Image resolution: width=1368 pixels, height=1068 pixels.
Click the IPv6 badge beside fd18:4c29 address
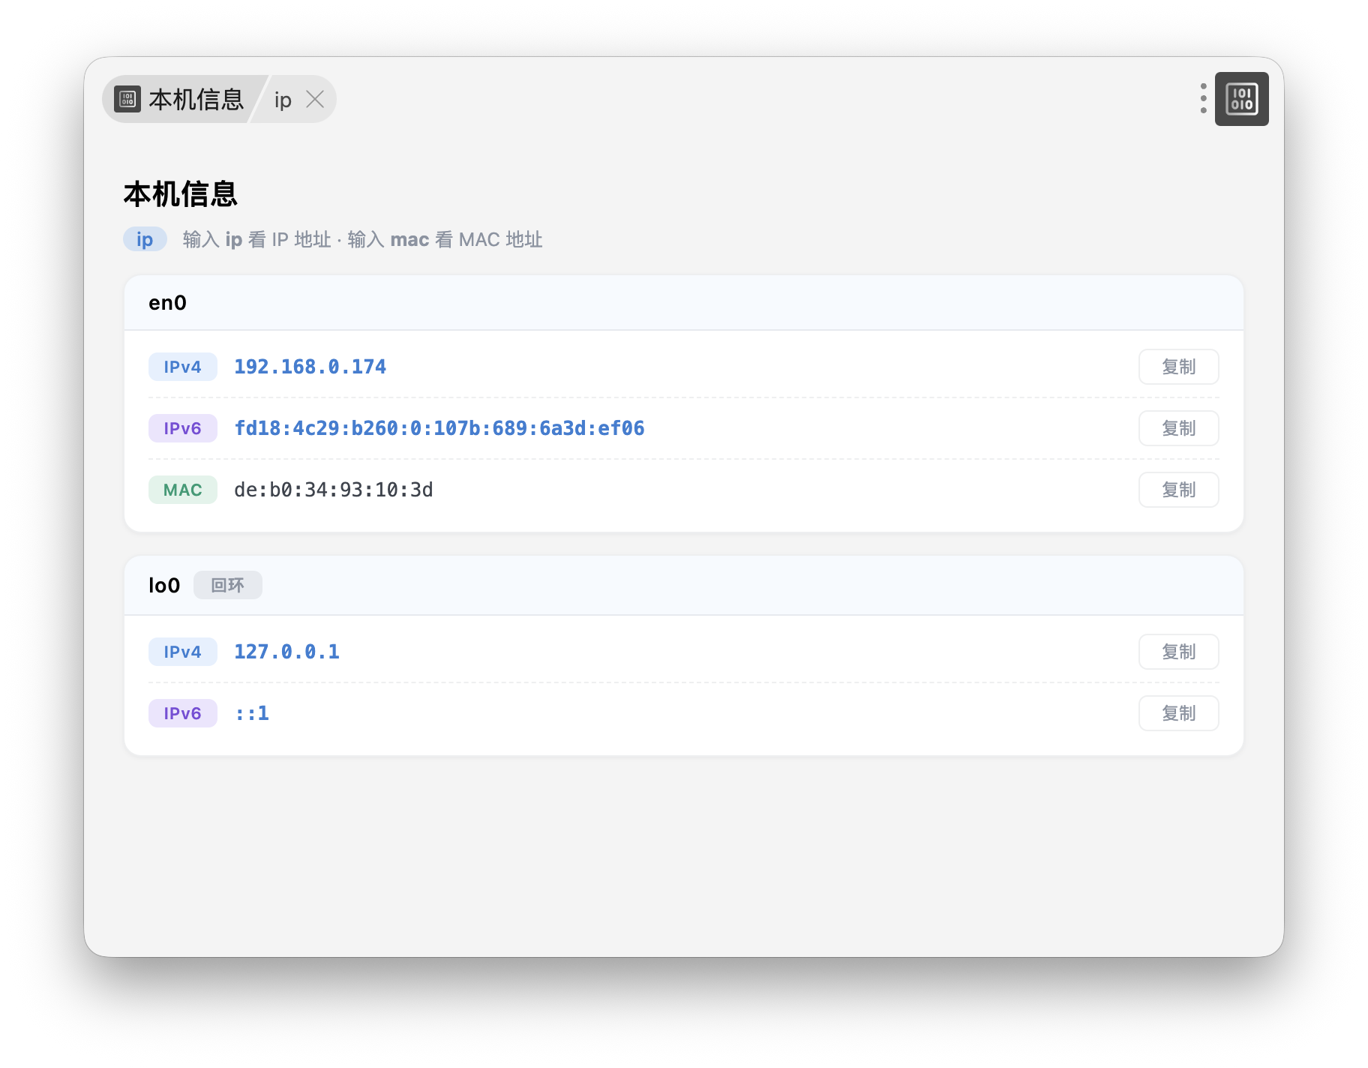tap(182, 428)
